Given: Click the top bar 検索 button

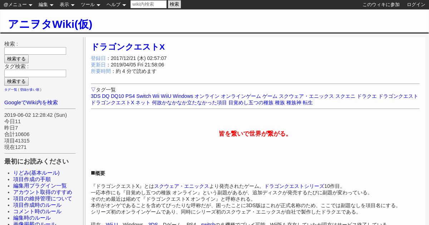Looking at the screenshot, I should pyautogui.click(x=174, y=4).
